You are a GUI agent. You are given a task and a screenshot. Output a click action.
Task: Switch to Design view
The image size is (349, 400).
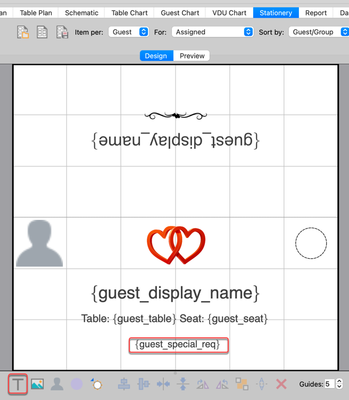[156, 56]
